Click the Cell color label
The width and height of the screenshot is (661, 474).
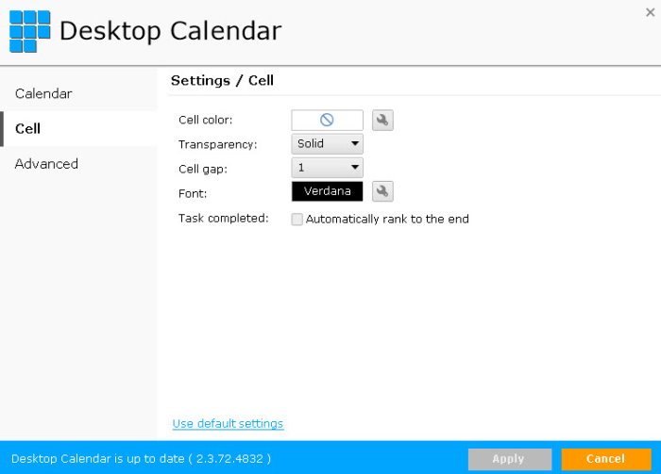[x=205, y=121]
